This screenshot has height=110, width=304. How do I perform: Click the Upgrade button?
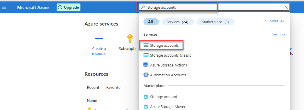(x=69, y=7)
